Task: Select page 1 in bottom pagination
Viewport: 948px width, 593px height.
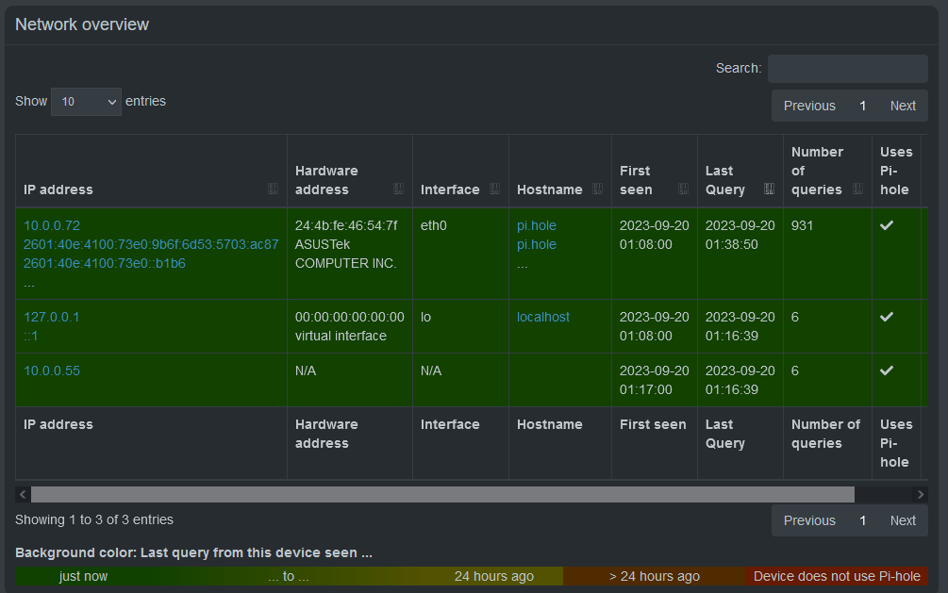Action: point(862,520)
